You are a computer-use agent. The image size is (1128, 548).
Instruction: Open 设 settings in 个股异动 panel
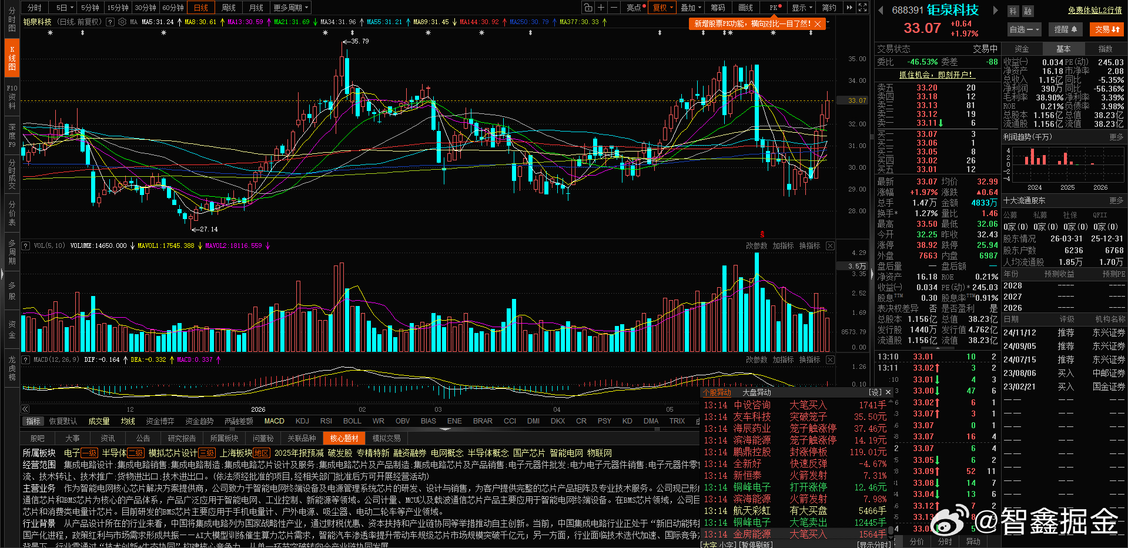[x=875, y=392]
